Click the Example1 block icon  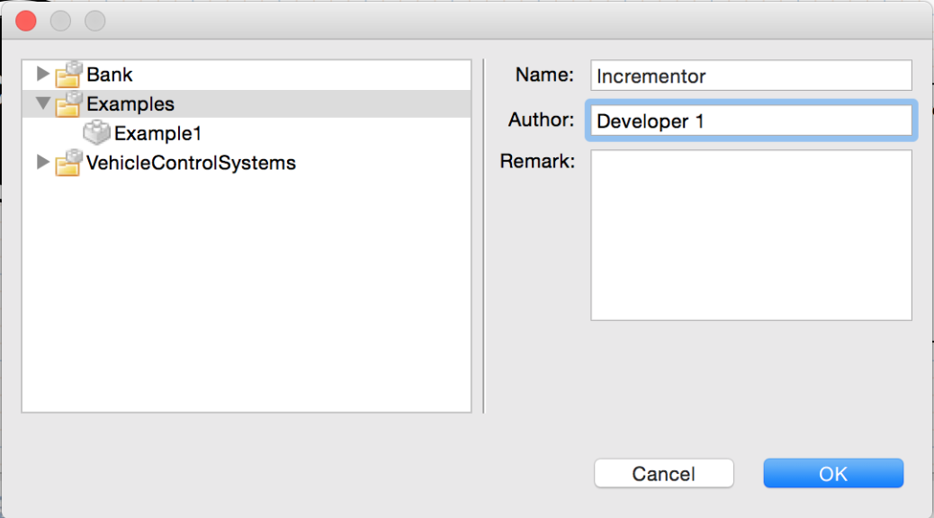96,133
